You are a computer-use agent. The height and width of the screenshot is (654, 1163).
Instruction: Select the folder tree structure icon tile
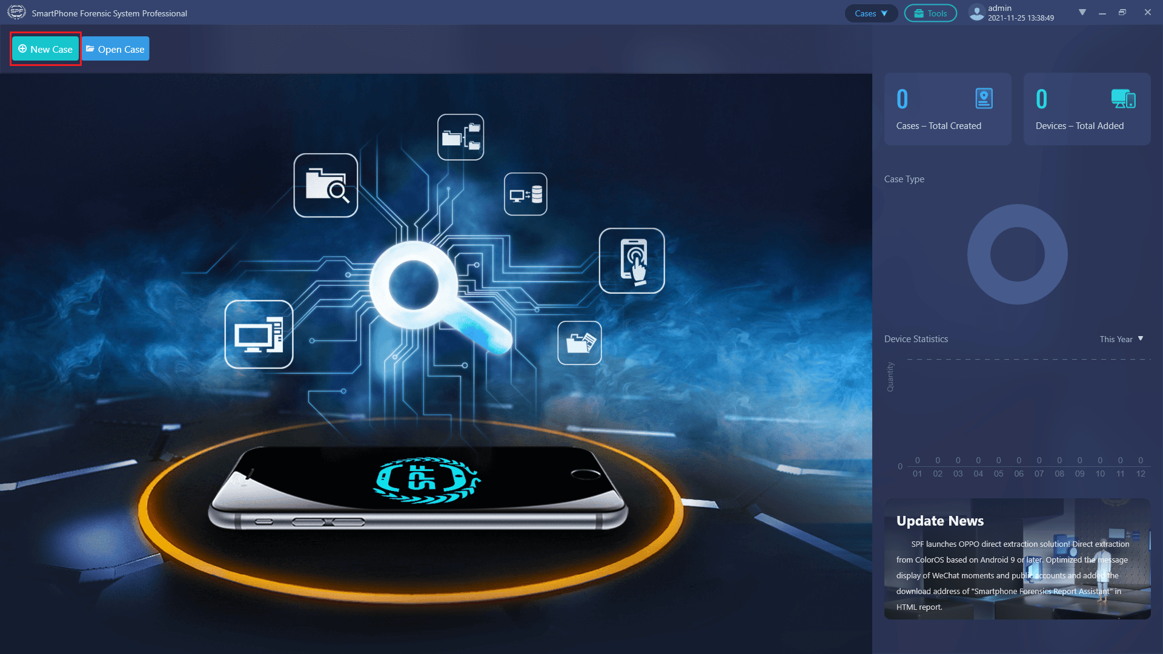point(461,137)
